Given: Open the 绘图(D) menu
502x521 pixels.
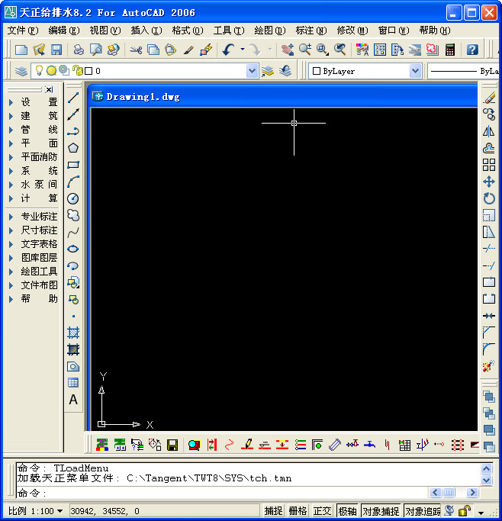Looking at the screenshot, I should (269, 31).
